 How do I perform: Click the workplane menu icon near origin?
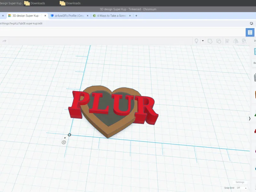64,142
